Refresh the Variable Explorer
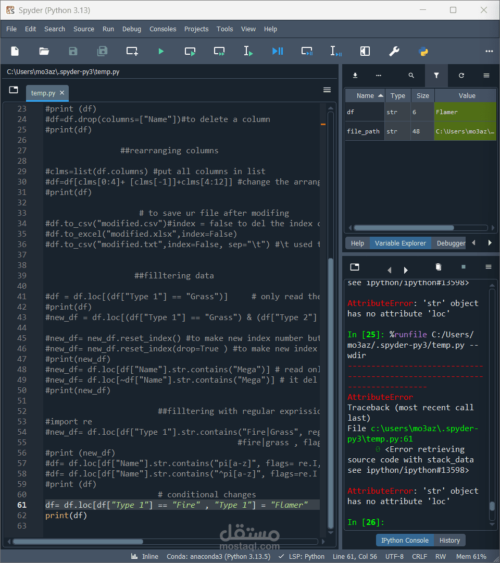 461,76
